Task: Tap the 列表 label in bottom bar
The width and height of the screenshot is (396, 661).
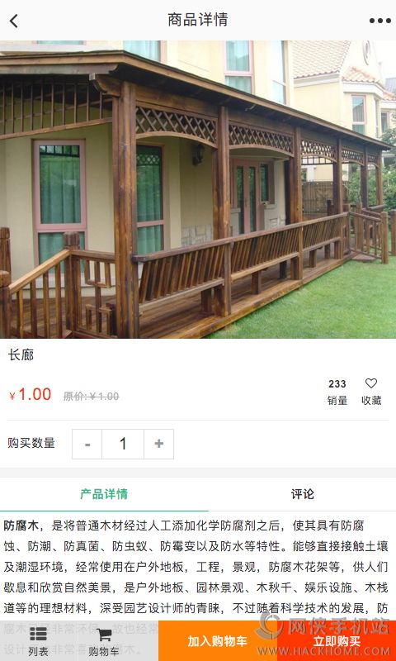Action: coord(38,652)
